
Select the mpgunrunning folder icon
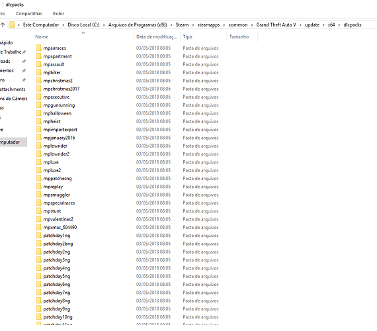(39, 105)
